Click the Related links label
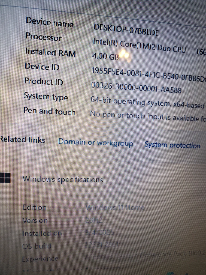 coord(22,140)
